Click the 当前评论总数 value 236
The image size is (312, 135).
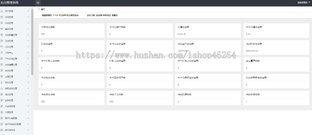click(x=111, y=102)
